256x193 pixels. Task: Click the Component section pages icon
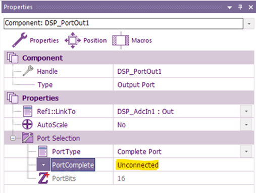point(13,58)
